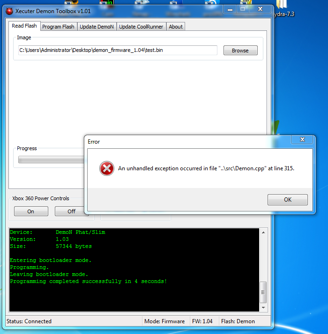
Task: Open the Program Flash tab
Action: coord(58,27)
